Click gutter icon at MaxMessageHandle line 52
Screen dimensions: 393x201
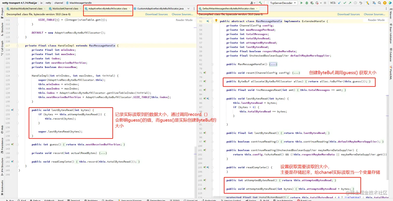point(208,21)
